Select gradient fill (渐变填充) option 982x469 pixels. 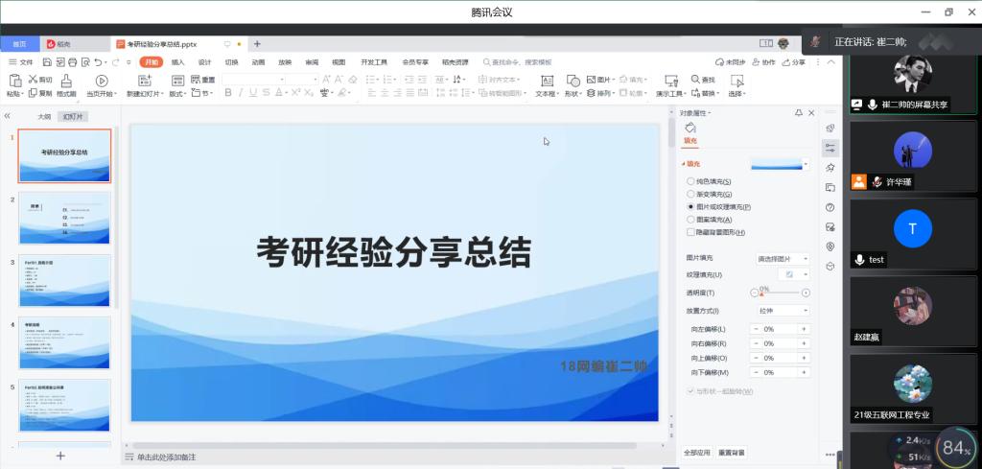[690, 194]
